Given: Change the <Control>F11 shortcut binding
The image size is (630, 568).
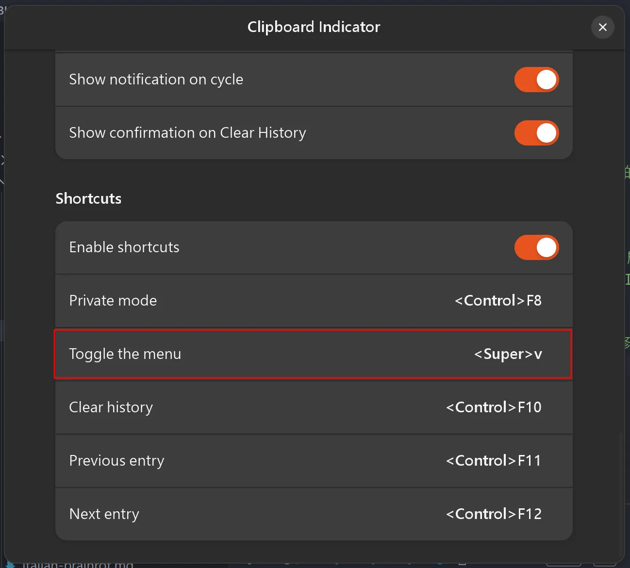Looking at the screenshot, I should pos(494,461).
